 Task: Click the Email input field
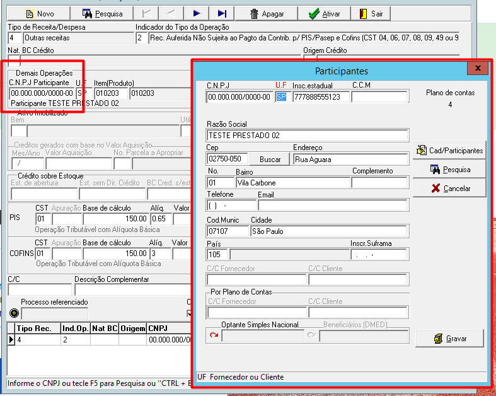(333, 206)
